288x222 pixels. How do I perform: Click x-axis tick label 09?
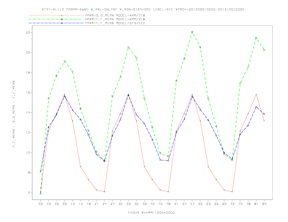[64, 204]
